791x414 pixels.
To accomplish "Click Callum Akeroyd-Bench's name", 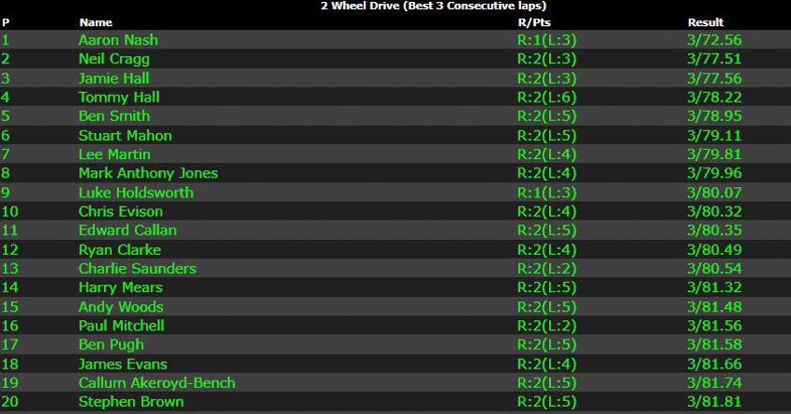I will coord(156,382).
